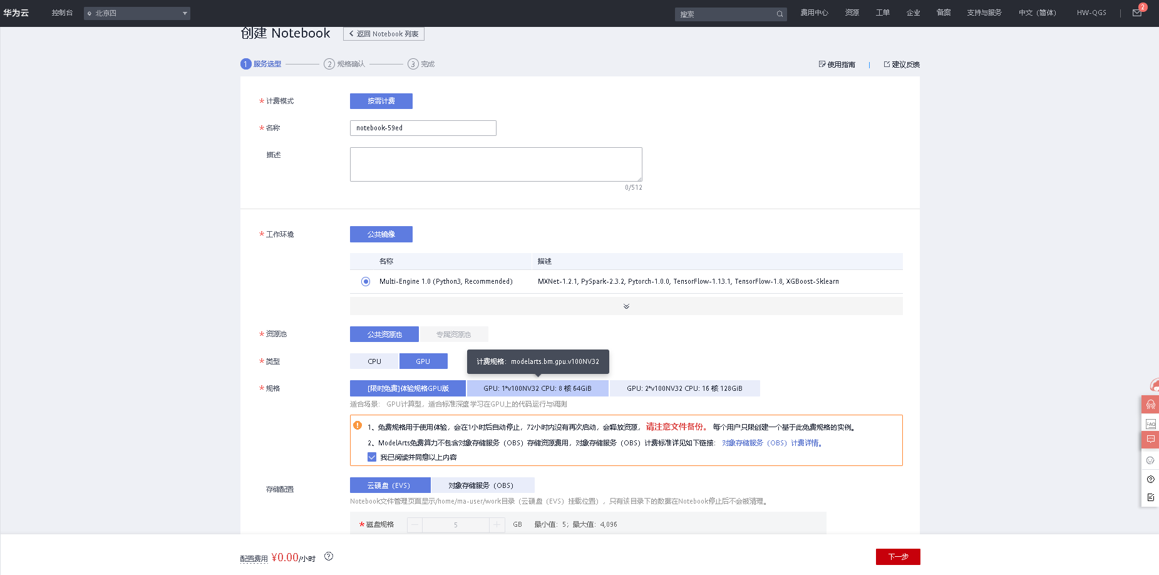Toggle the 我已阅读并同意以上内容 checkbox

point(372,457)
